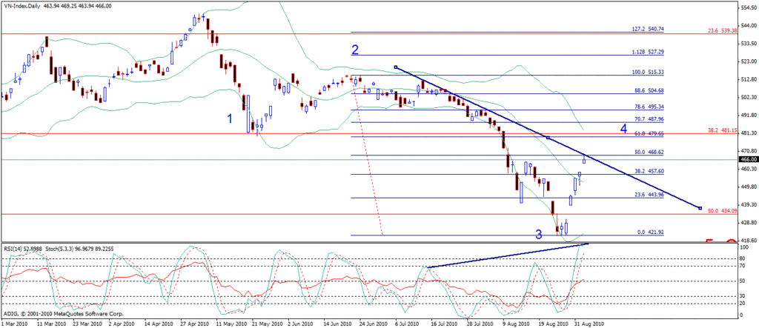The width and height of the screenshot is (759, 328).
Task: Click the 50.0 468.62 Fibonacci level label
Action: click(649, 153)
